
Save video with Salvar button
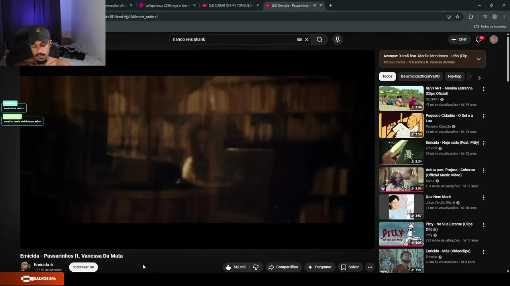(x=350, y=267)
